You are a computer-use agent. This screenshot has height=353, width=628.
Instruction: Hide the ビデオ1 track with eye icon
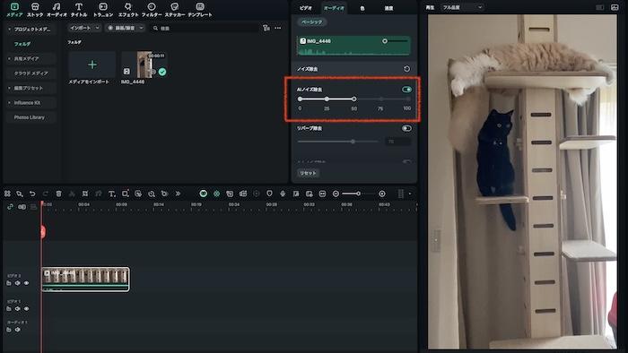coord(26,308)
